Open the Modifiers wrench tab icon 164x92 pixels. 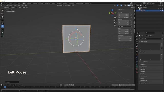click(137, 57)
